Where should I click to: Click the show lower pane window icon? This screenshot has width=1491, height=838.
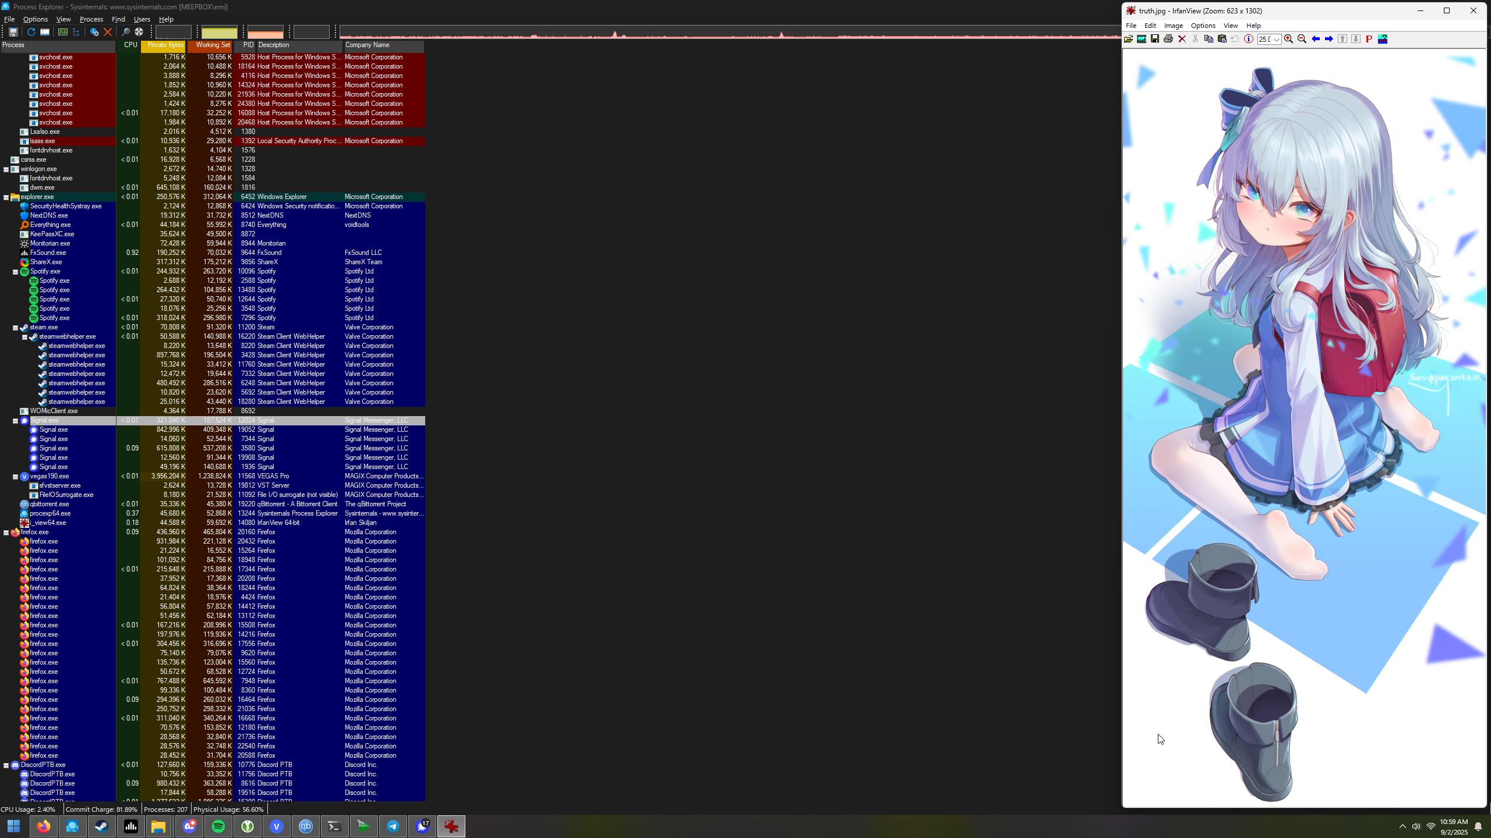coord(44,32)
